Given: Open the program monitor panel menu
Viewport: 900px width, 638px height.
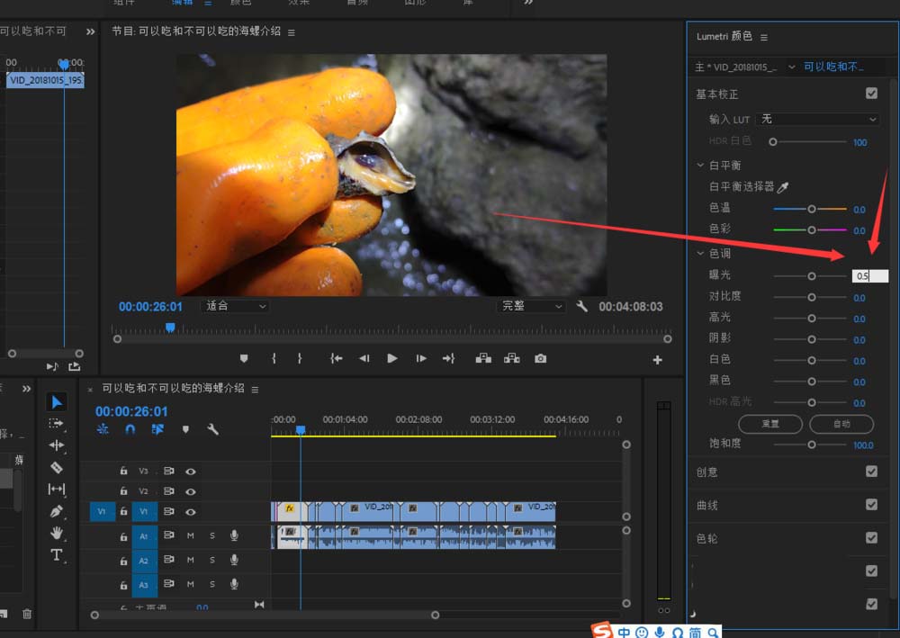Looking at the screenshot, I should point(292,32).
